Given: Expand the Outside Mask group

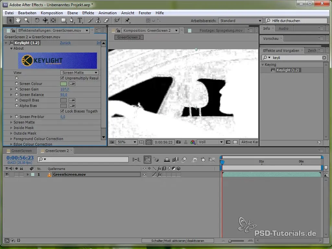Looking at the screenshot, I should pyautogui.click(x=11, y=133).
